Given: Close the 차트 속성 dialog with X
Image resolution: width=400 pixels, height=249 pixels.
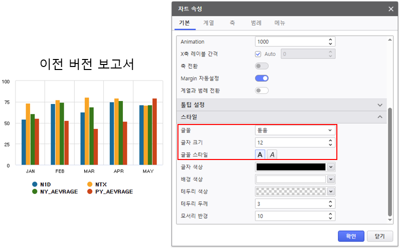Looking at the screenshot, I should 390,9.
